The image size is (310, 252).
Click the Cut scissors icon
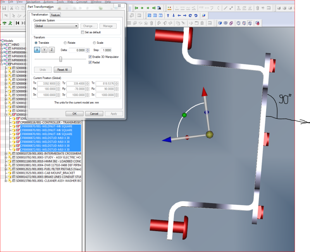point(12,8)
